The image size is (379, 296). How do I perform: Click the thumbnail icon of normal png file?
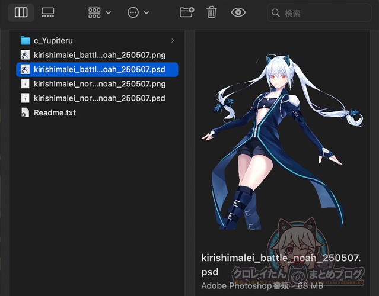pos(25,84)
